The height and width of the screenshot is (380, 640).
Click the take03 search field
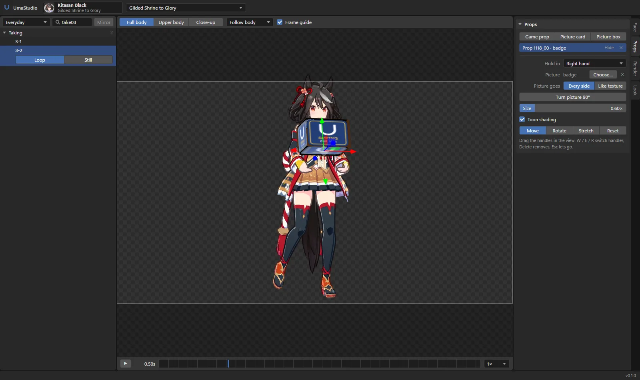coord(72,22)
